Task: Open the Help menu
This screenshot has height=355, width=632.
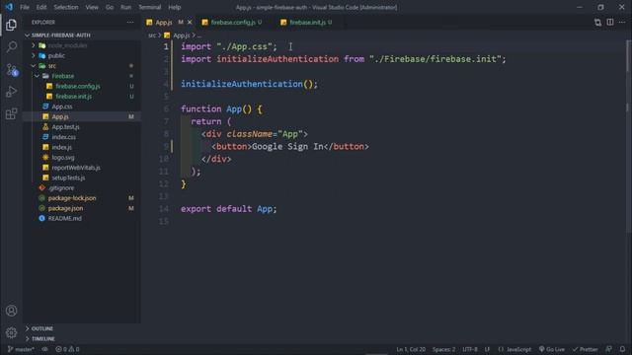Action: [174, 7]
